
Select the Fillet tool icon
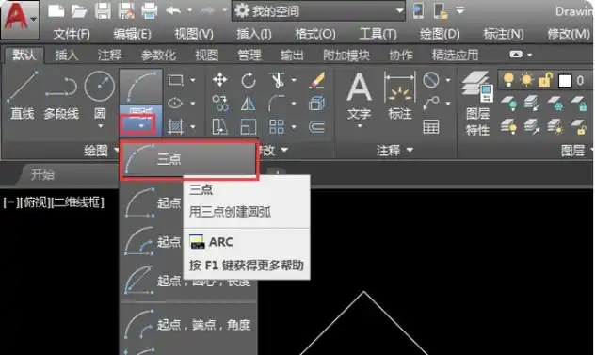click(x=277, y=104)
